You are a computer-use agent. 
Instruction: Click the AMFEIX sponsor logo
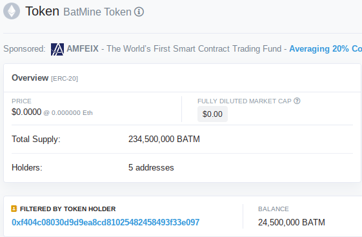click(57, 49)
